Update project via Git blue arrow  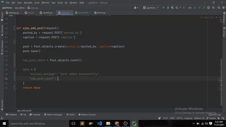click(x=195, y=8)
